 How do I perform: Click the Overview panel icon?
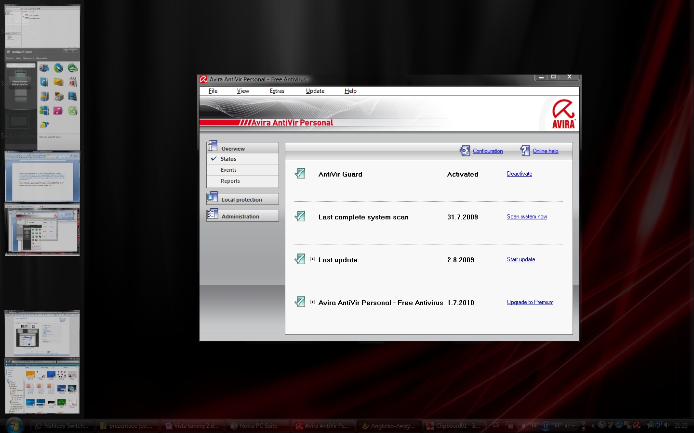click(x=213, y=146)
